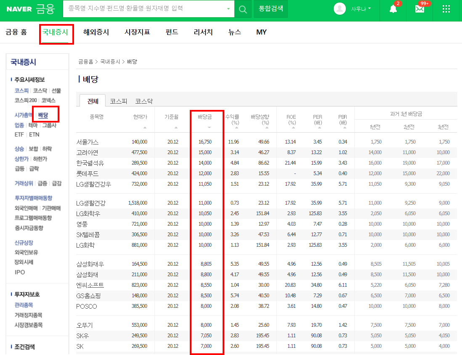Open 코스피200 sidebar link
The height and width of the screenshot is (355, 462).
26,100
